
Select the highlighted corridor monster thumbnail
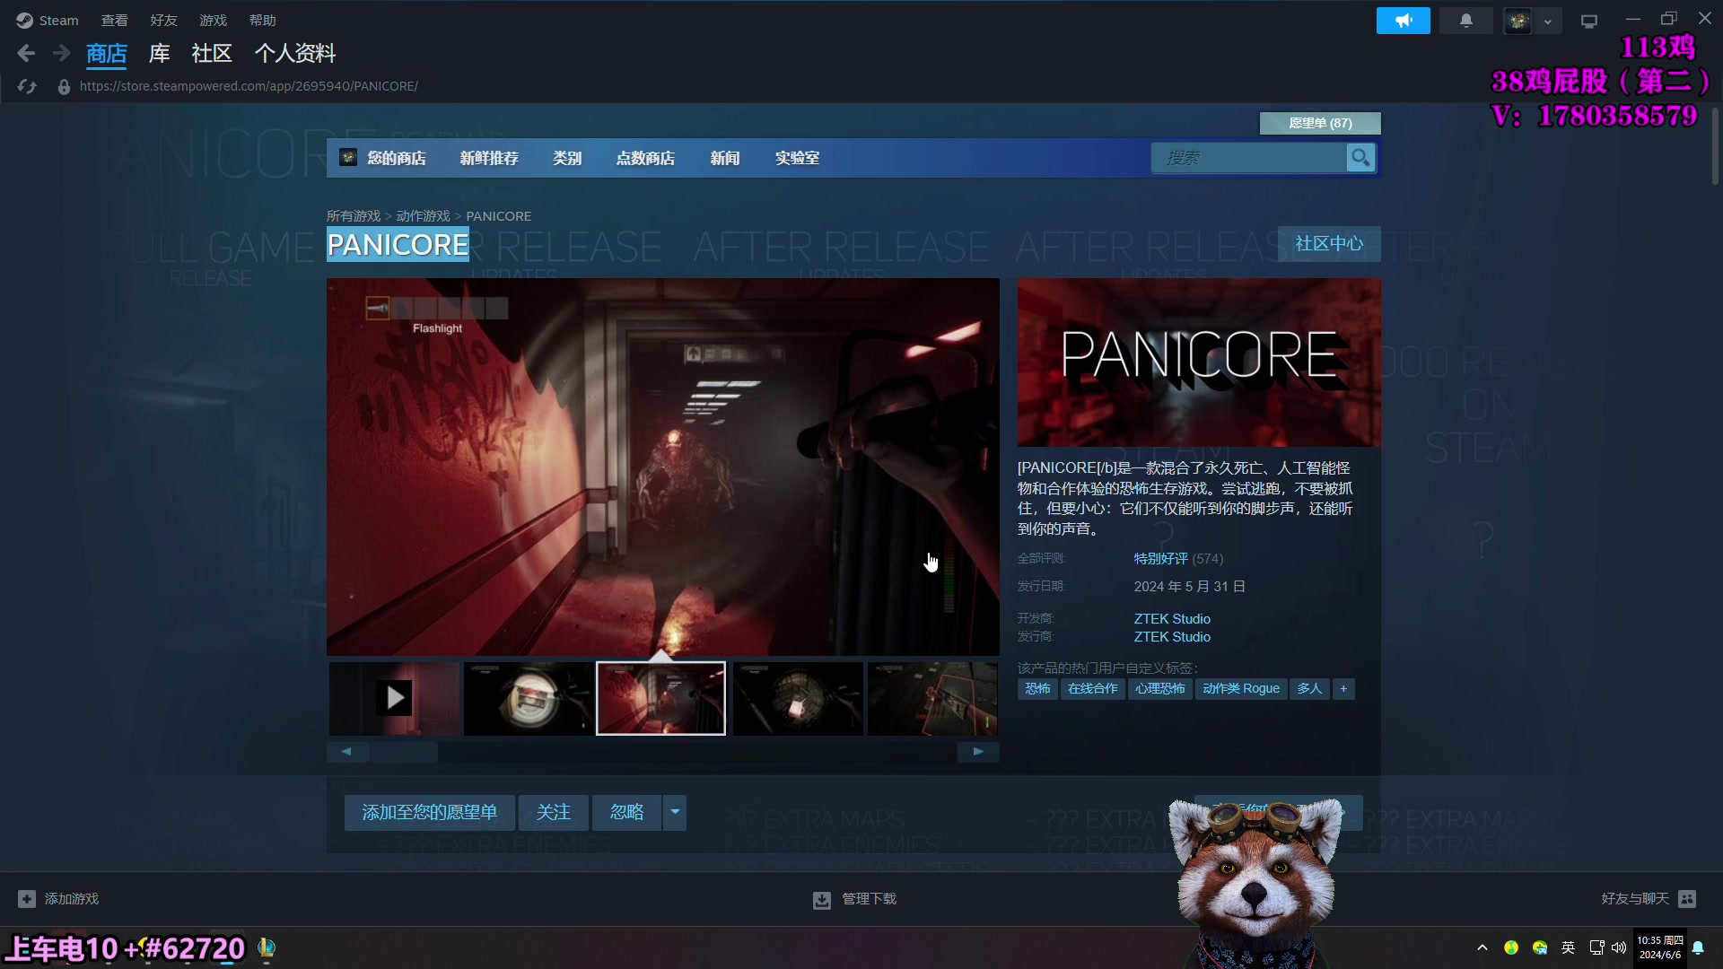(x=661, y=698)
